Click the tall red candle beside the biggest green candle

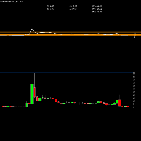(x=34, y=92)
